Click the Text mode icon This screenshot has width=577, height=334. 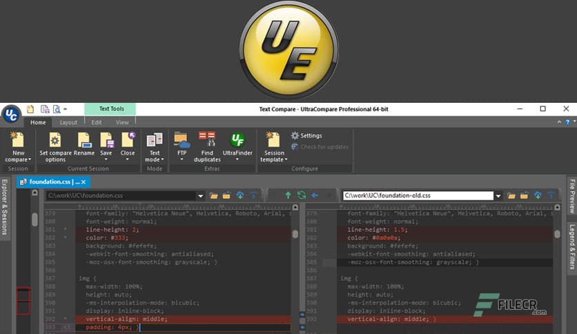155,140
